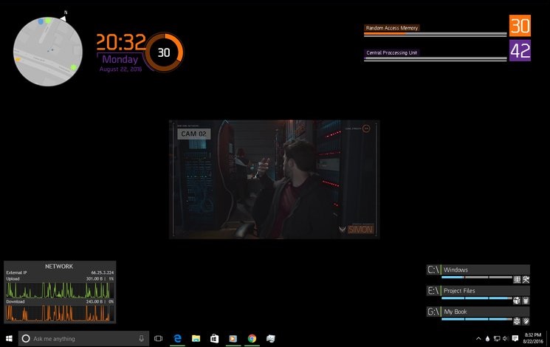This screenshot has height=347, width=550.
Task: Click the download rate 243.00 B
Action: coord(94,302)
